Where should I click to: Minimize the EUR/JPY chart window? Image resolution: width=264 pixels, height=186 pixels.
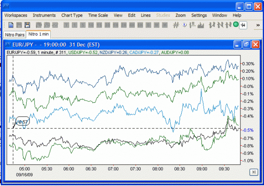click(x=237, y=45)
